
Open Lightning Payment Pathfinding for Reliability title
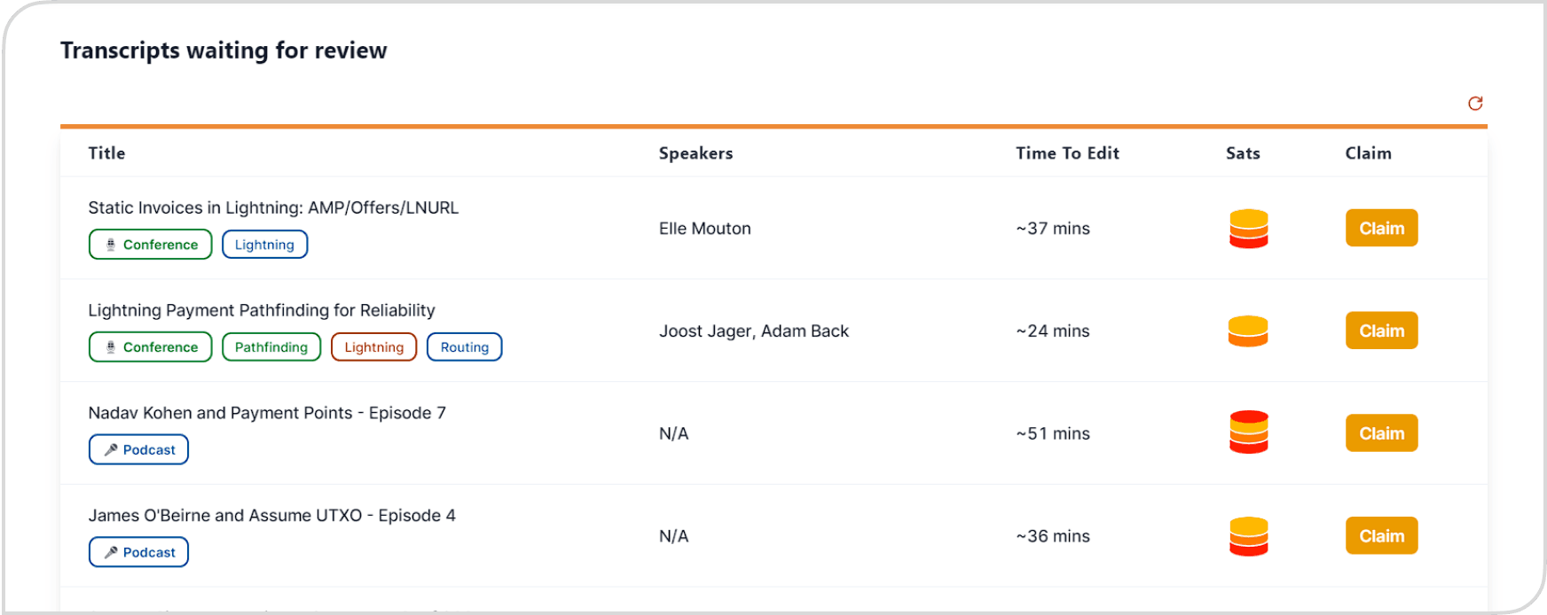pos(262,311)
